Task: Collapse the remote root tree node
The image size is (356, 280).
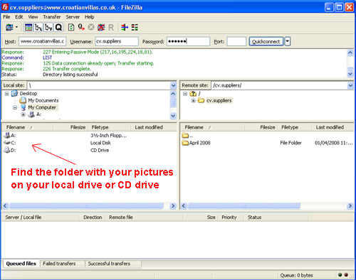Action: coord(185,94)
